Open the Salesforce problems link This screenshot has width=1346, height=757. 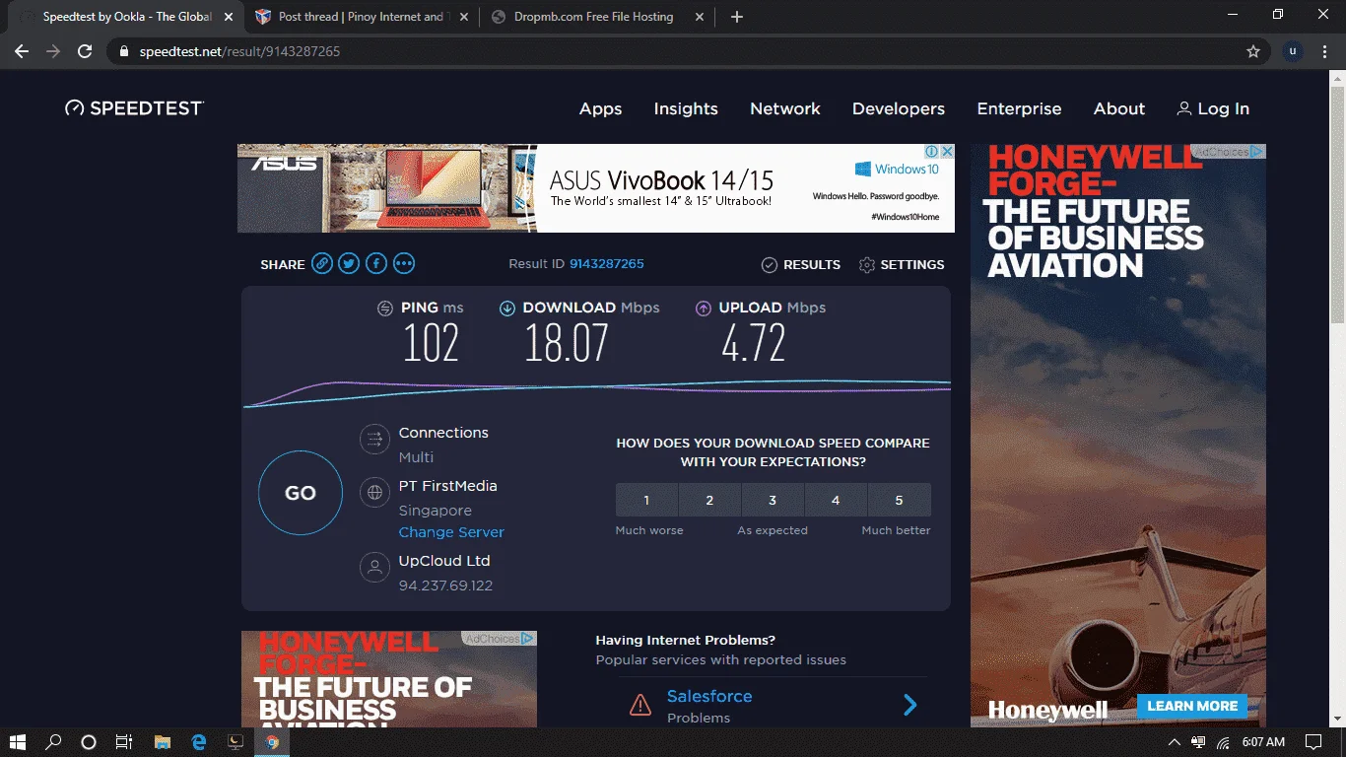tap(709, 696)
